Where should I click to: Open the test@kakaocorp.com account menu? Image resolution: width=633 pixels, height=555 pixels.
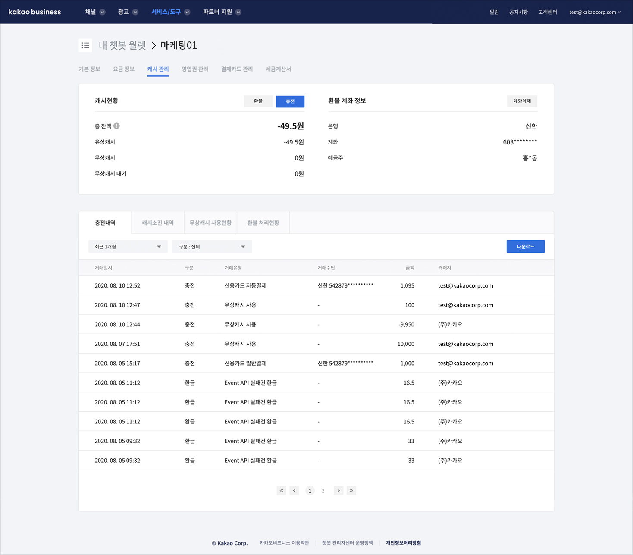point(595,12)
